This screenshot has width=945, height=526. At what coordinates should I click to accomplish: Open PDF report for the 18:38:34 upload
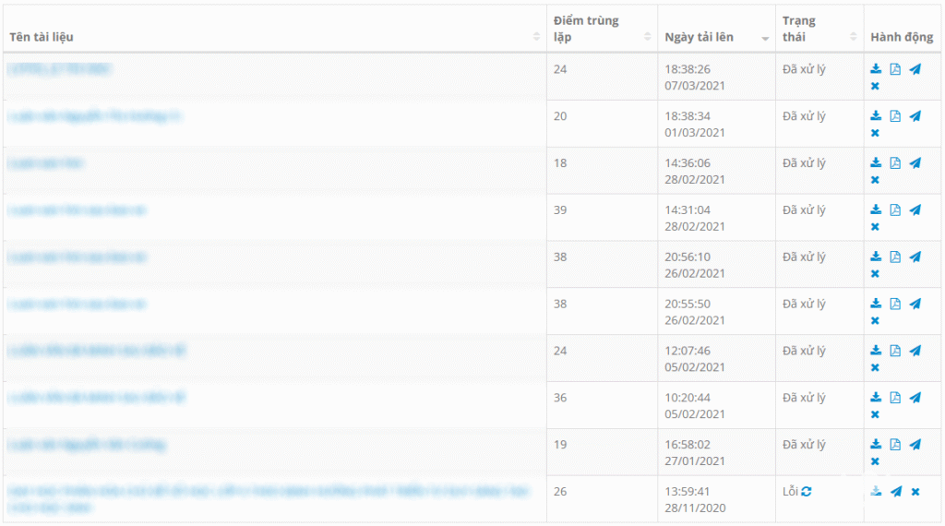(895, 116)
